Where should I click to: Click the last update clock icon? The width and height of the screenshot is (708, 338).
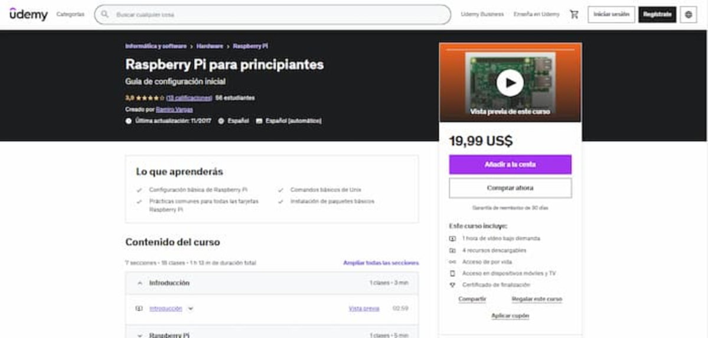129,121
